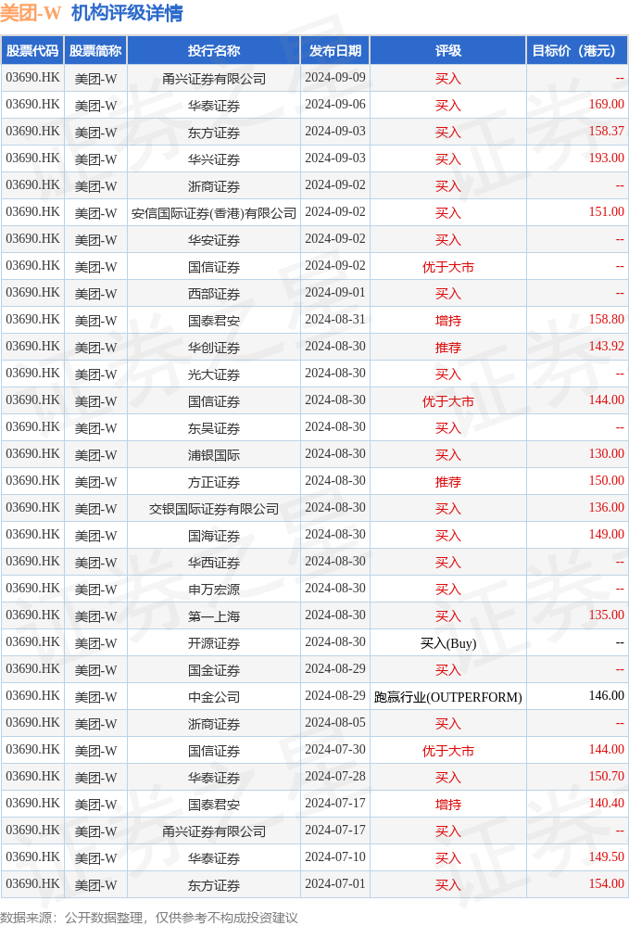
Task: Click the 机构评级详情 heading
Action: point(127,13)
